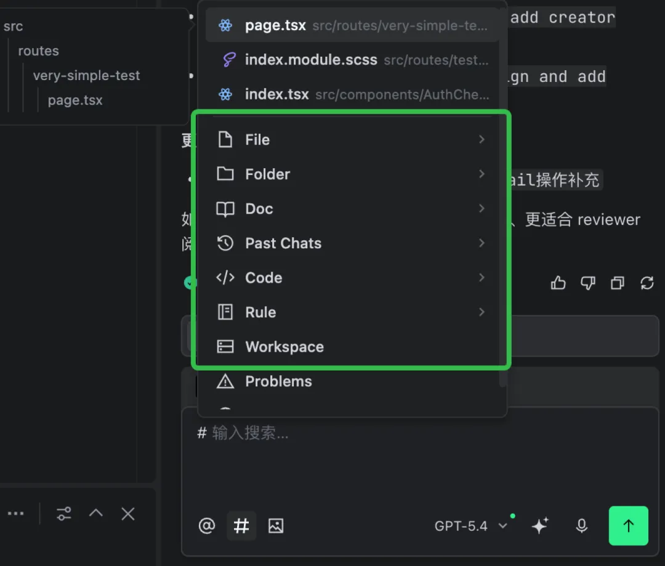This screenshot has height=566, width=665.
Task: Click the sparkle prompt-enhance icon
Action: pos(540,526)
